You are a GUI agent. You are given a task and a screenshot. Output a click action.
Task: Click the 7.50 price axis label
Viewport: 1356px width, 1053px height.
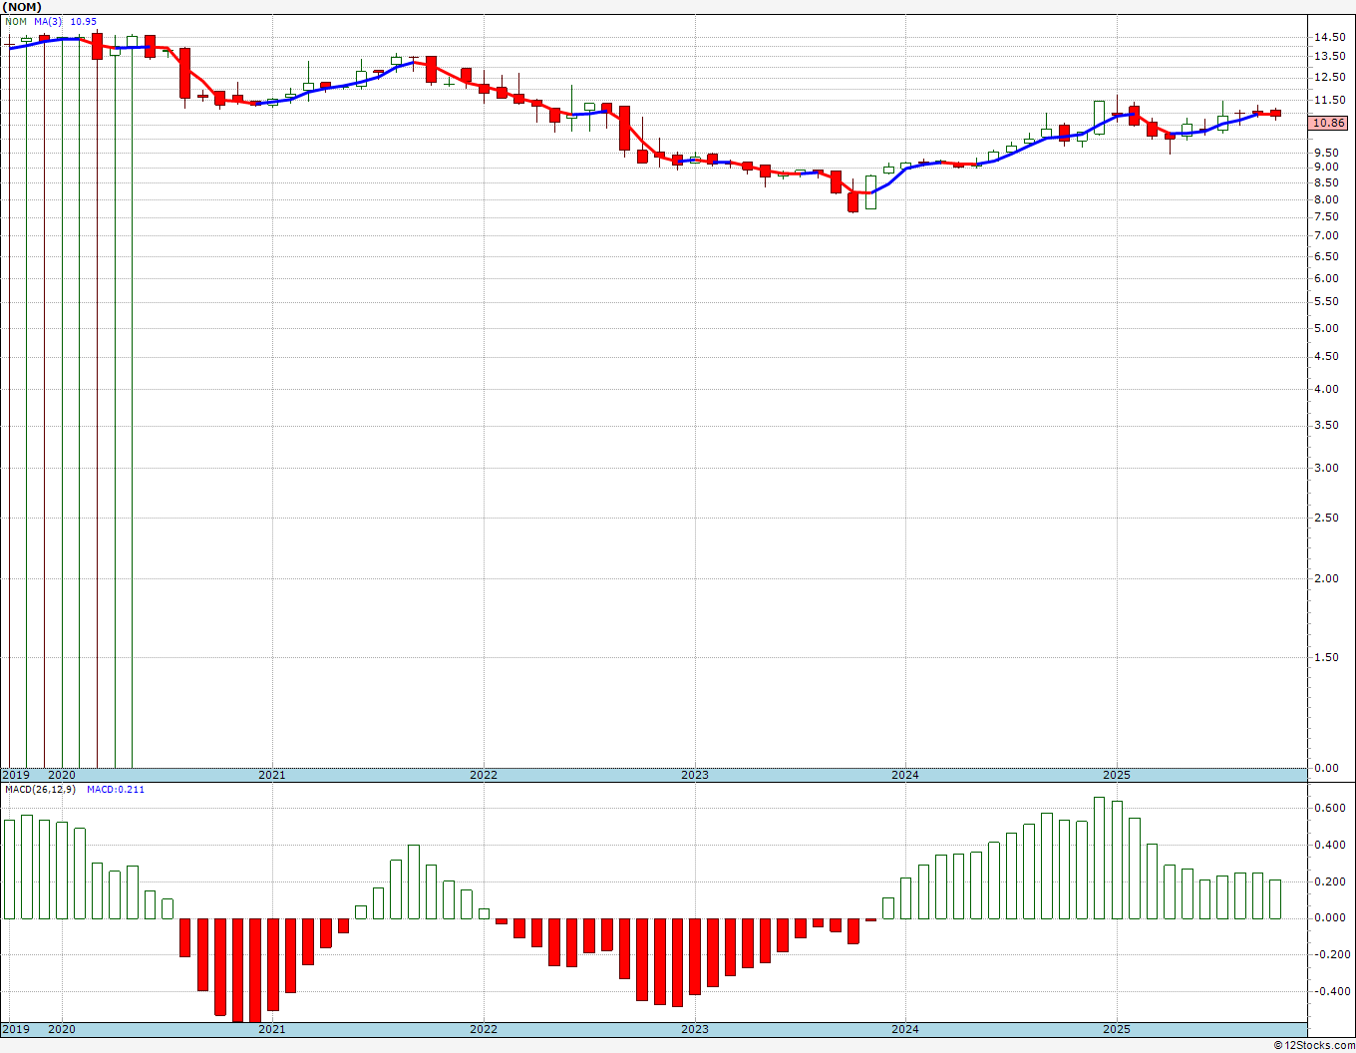point(1328,216)
